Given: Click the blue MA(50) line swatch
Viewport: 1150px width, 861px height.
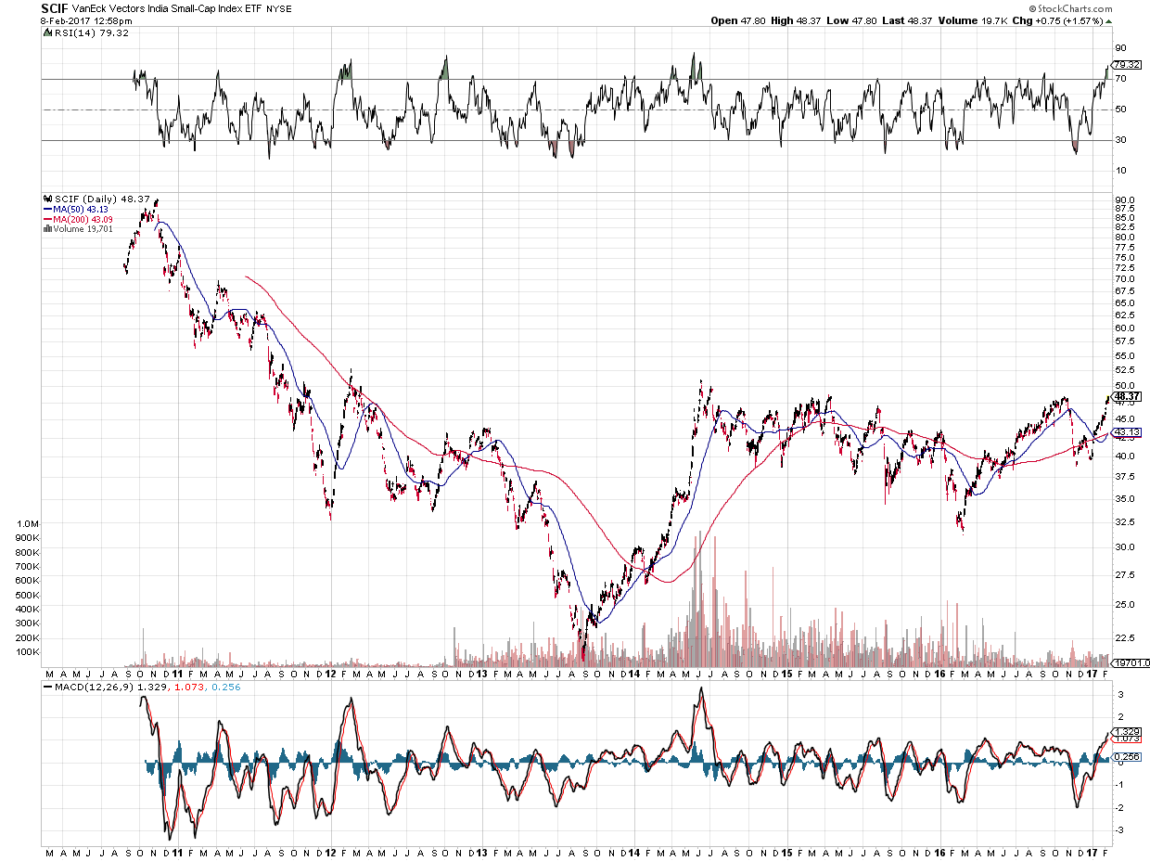Looking at the screenshot, I should coord(47,209).
